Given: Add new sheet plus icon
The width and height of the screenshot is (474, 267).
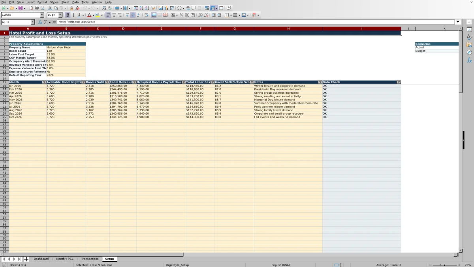Looking at the screenshot, I should point(26,259).
